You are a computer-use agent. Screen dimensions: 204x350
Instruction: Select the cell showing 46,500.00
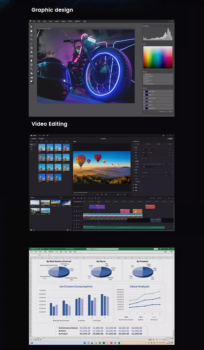point(111,328)
